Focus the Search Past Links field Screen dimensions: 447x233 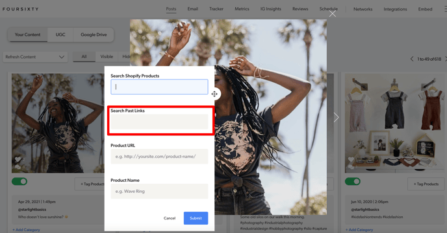pos(159,122)
